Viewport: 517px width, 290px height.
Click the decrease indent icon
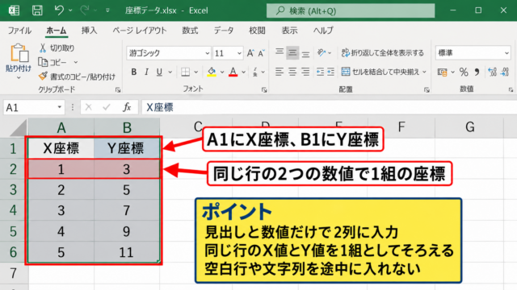[x=320, y=72]
